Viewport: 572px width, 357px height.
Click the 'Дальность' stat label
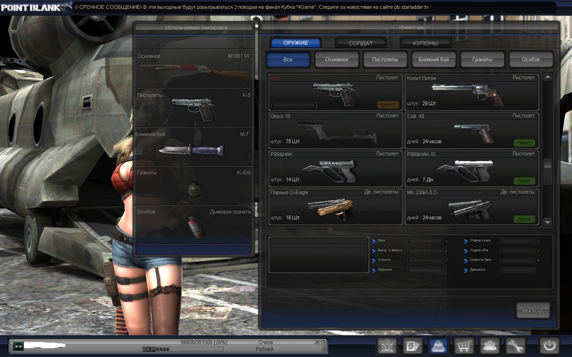[478, 270]
